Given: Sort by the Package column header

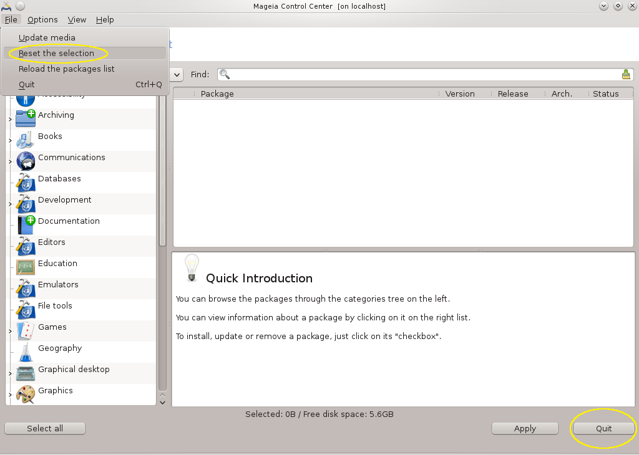Looking at the screenshot, I should (x=316, y=93).
